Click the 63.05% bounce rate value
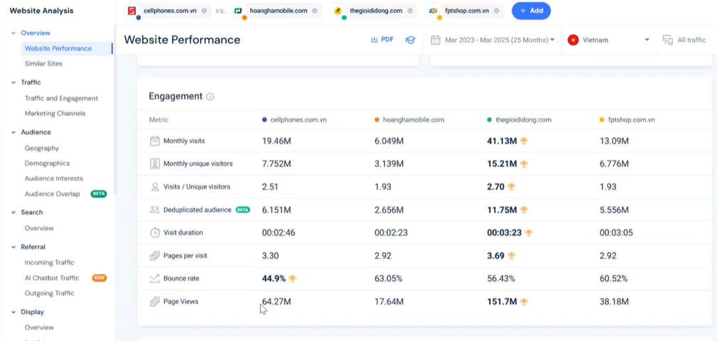 click(x=388, y=278)
